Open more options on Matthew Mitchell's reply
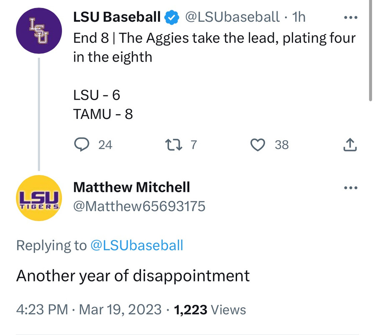Screen dimensions: 375x335 [x=349, y=188]
